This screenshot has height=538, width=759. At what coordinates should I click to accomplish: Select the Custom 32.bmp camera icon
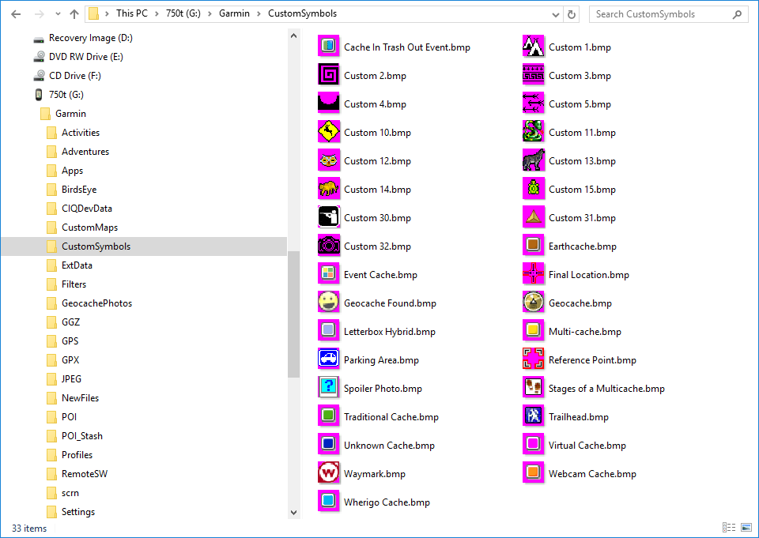point(328,246)
